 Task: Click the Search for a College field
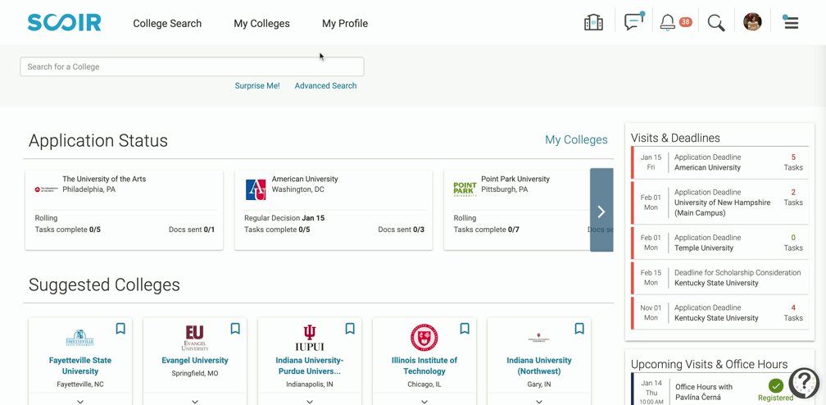[192, 66]
